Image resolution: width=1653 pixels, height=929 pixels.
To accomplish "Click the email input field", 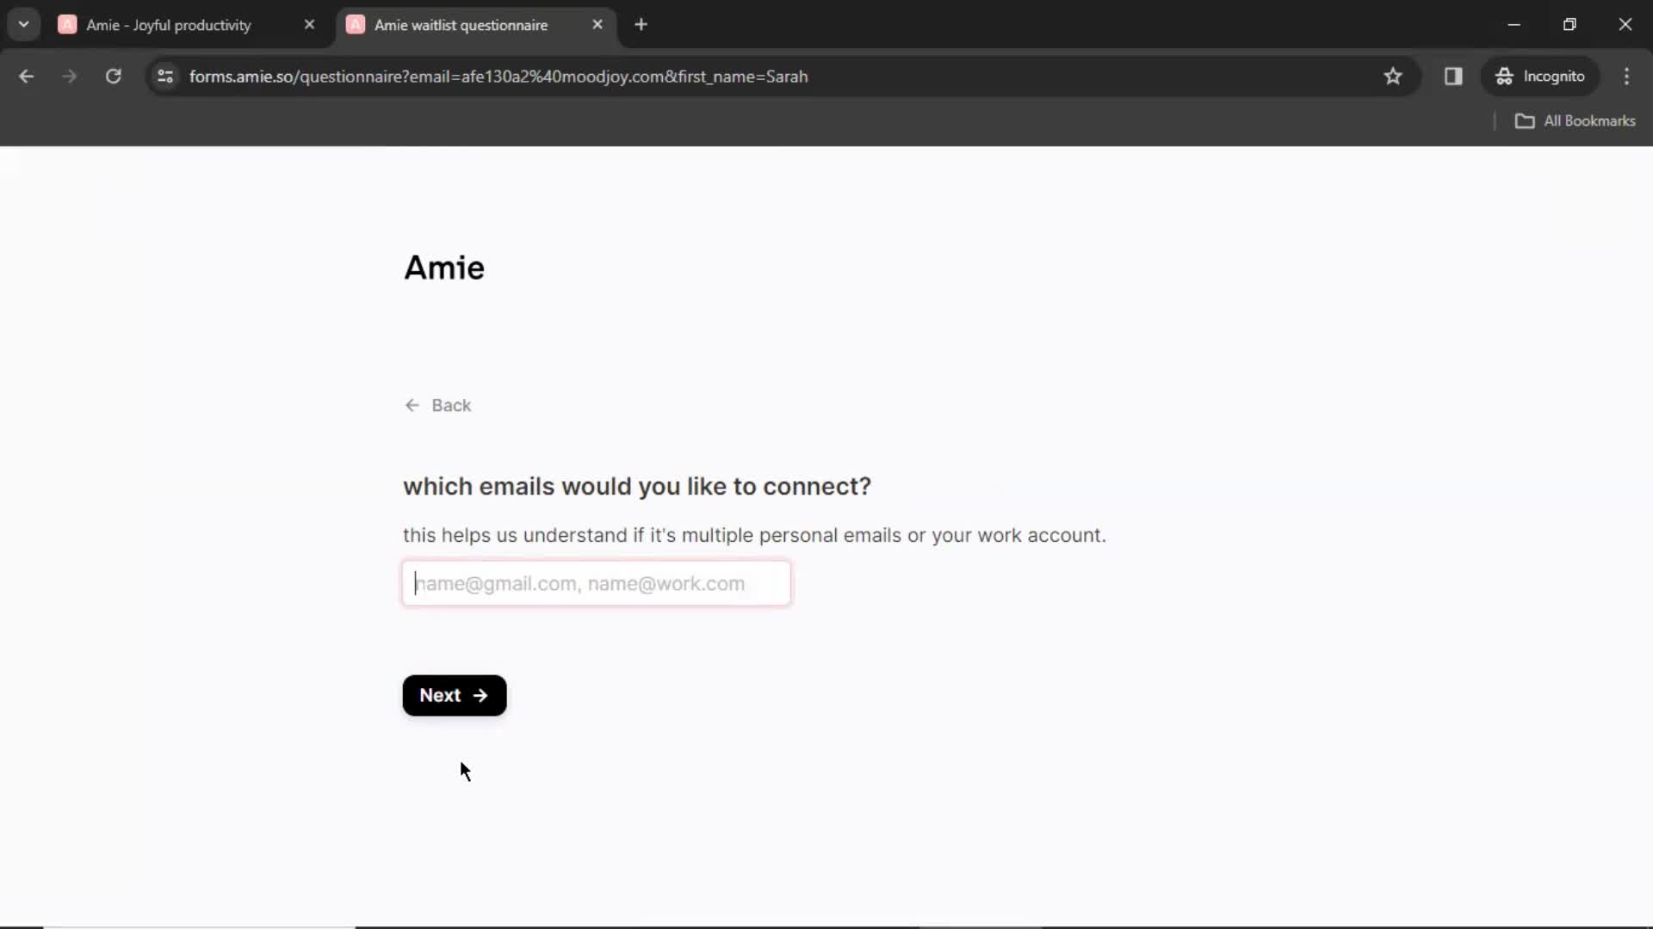I will click(597, 581).
